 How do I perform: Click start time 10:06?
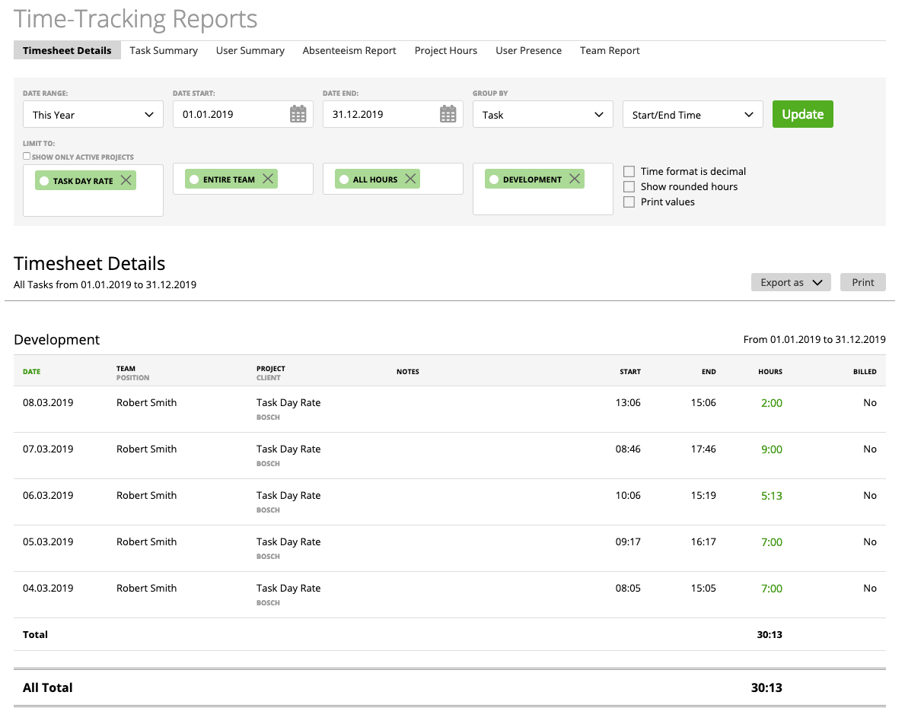628,495
